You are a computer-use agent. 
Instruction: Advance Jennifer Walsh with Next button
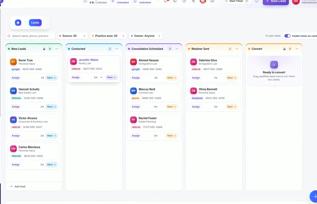[111, 77]
